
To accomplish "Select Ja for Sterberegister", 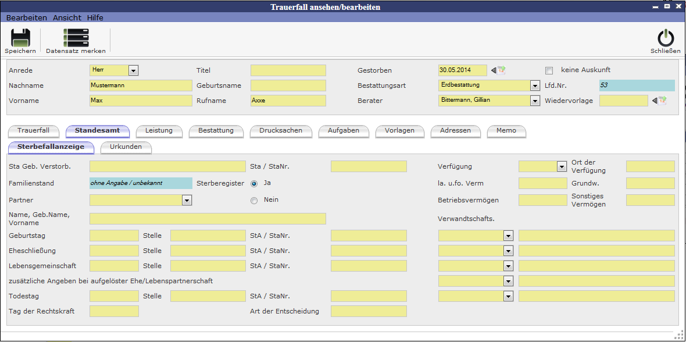I will [x=254, y=183].
